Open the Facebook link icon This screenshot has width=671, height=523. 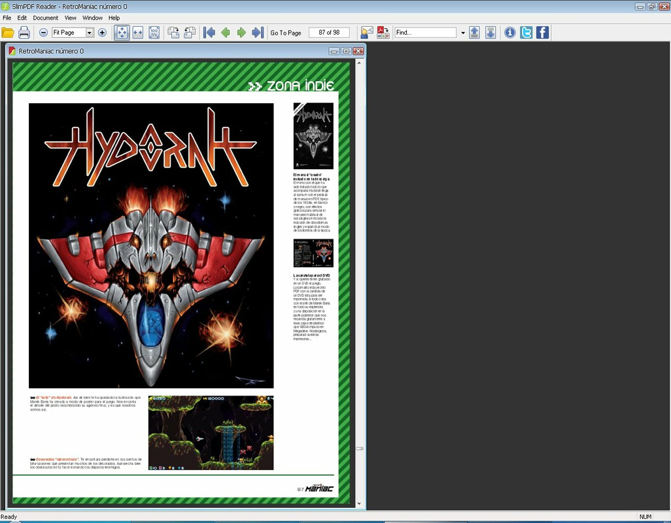[x=542, y=33]
